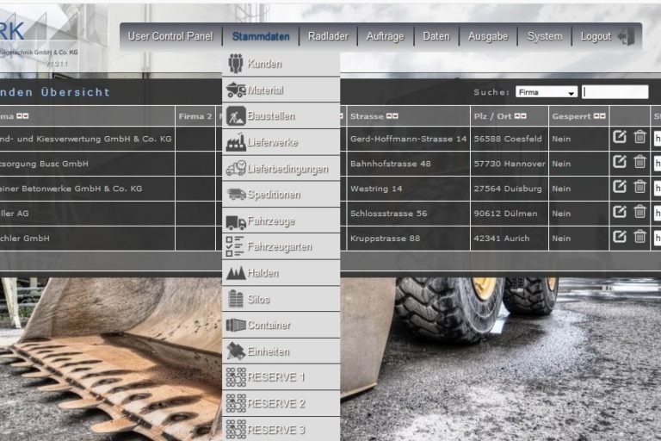This screenshot has width=661, height=441.
Task: Delete the Kruppstrasse 88 customer entry
Action: [x=639, y=237]
